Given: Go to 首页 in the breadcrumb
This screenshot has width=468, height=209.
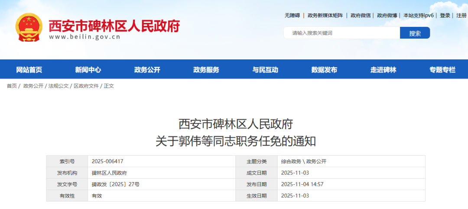Looking at the screenshot, I should click(12, 86).
